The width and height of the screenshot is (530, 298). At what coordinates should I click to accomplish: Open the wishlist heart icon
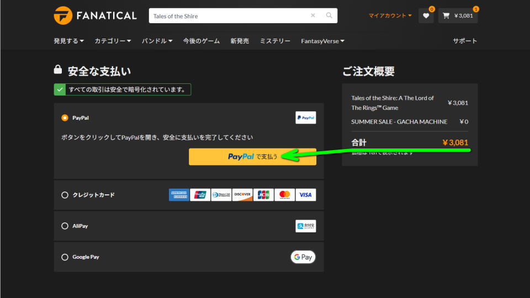click(x=426, y=15)
